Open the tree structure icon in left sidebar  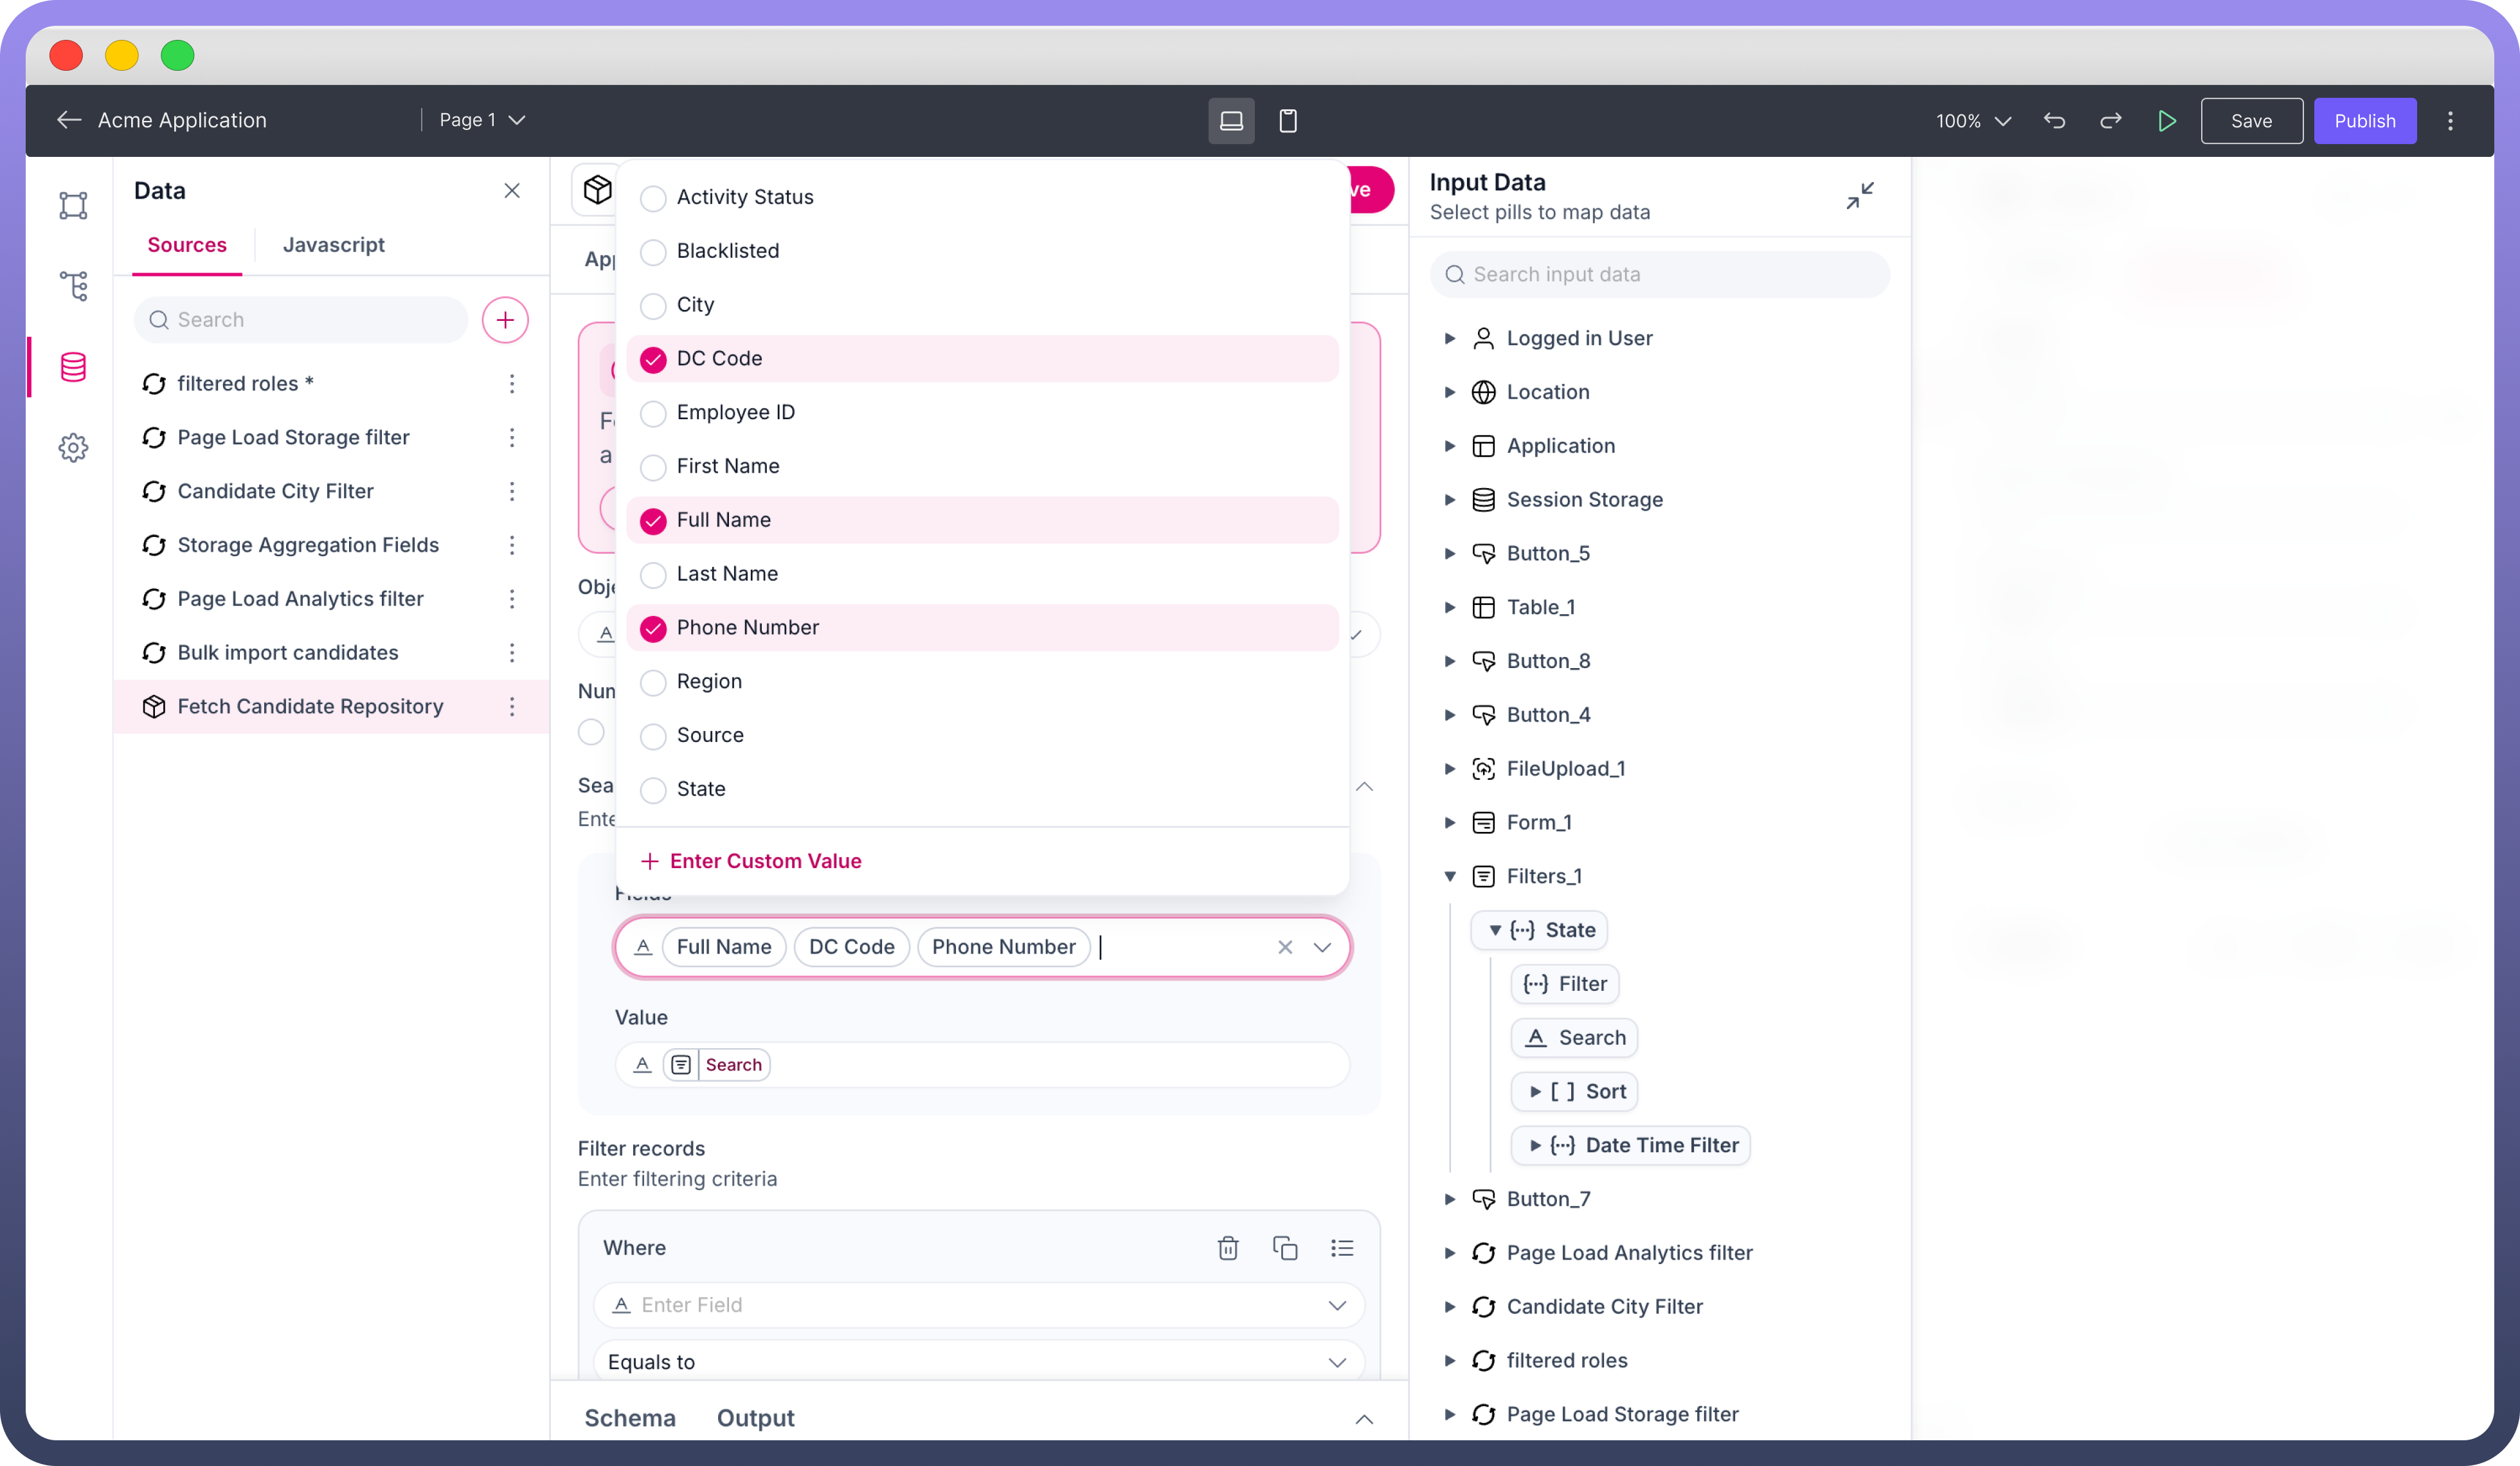[73, 286]
